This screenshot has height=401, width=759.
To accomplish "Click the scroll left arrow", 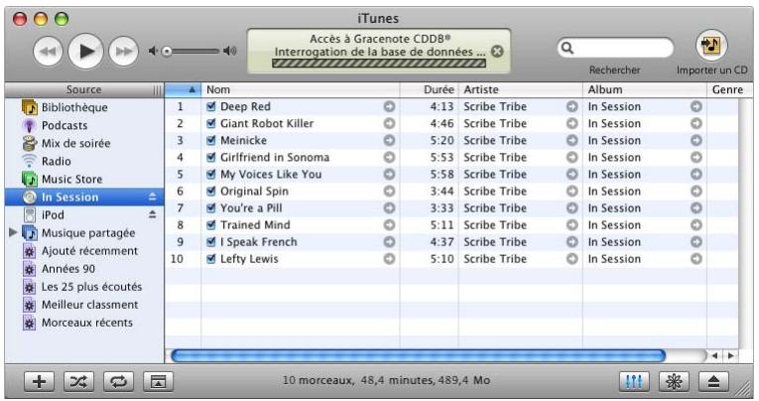I will (x=715, y=356).
